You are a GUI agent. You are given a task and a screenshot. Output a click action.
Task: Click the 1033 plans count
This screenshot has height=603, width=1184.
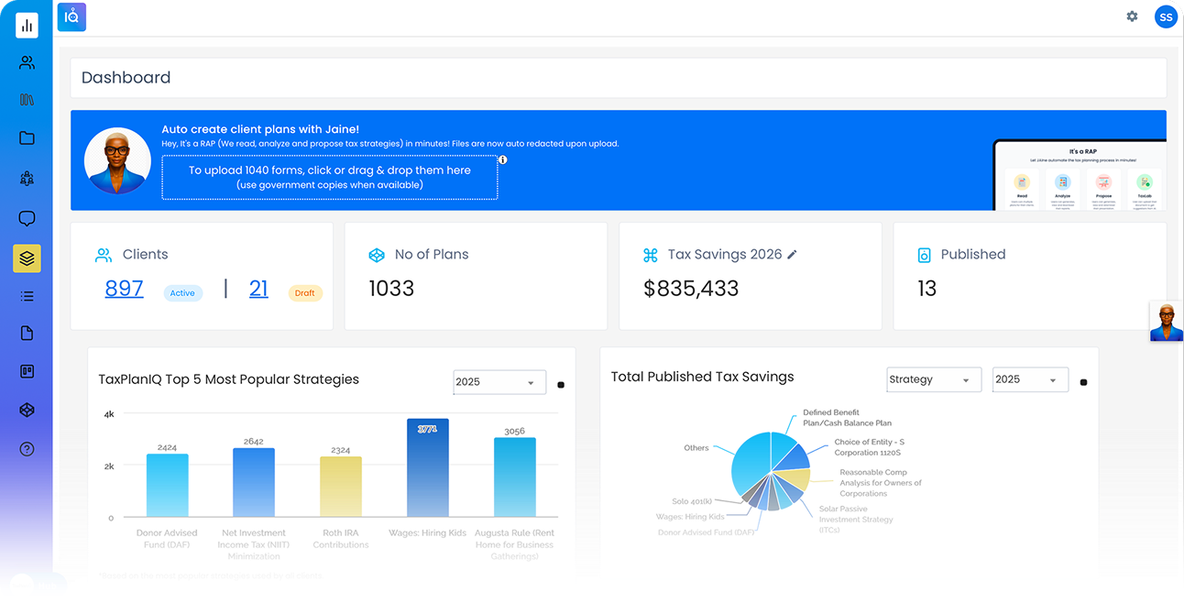click(391, 289)
